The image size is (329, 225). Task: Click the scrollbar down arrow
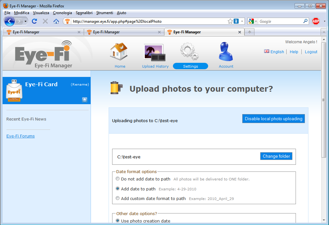pyautogui.click(x=324, y=220)
